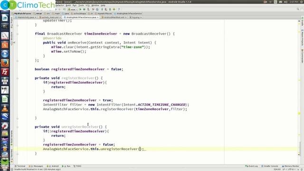
Task: Start debugging with the bug icon
Action: [85, 9]
